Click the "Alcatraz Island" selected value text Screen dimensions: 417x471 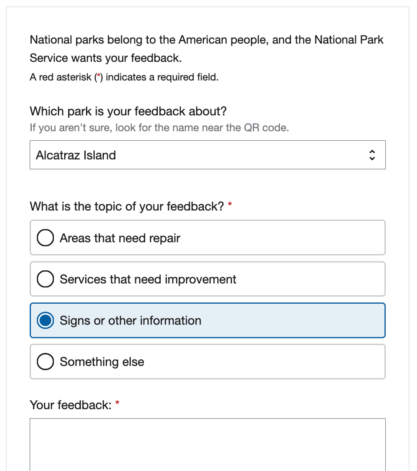pos(76,155)
